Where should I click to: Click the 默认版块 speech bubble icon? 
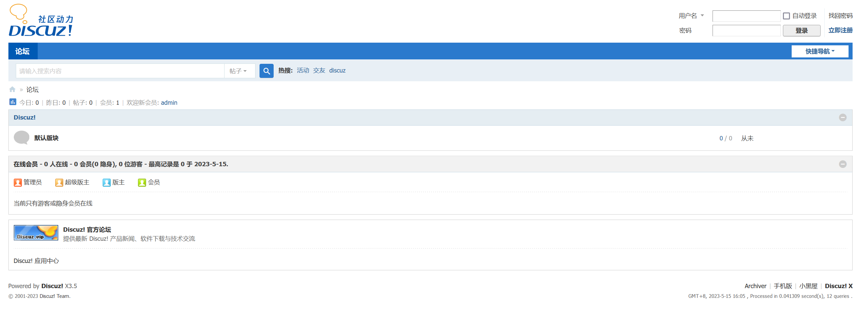[x=22, y=138]
